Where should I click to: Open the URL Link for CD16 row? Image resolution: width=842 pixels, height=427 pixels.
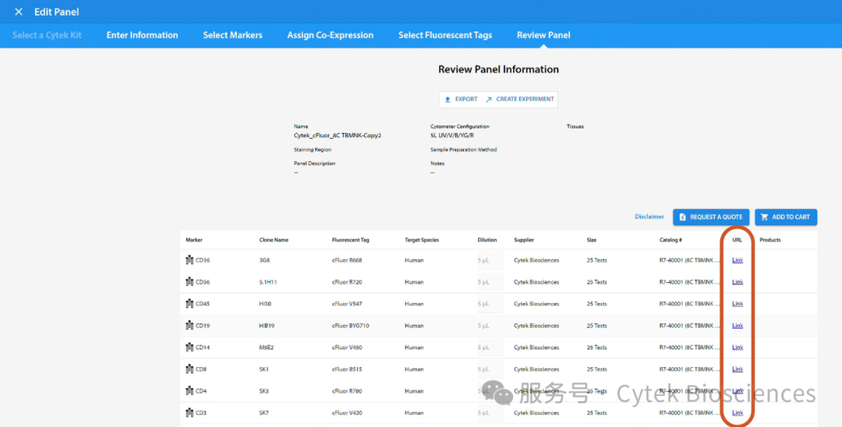pos(738,260)
